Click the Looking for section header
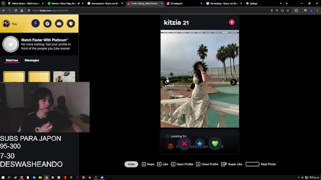Screen dimensions: 321x180 tap(176, 136)
